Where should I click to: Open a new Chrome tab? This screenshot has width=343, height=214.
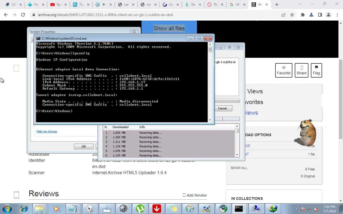pyautogui.click(x=277, y=5)
